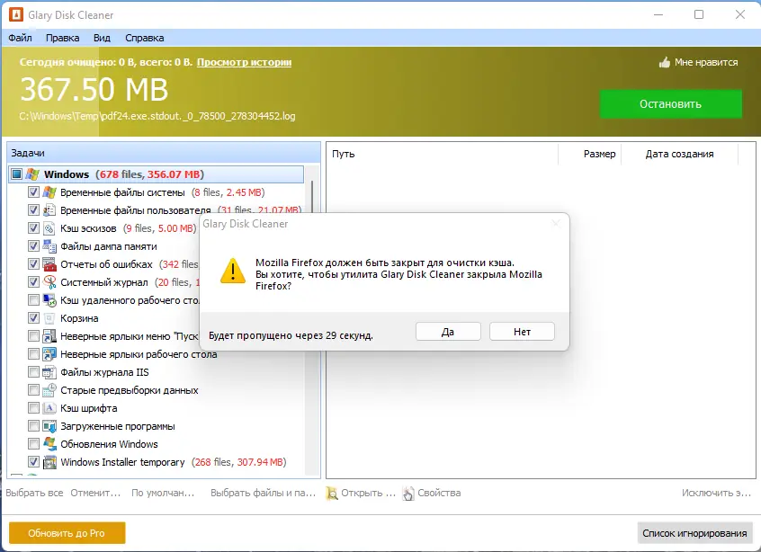The height and width of the screenshot is (552, 761).
Task: Click the Загруженные программы icon
Action: [x=49, y=426]
